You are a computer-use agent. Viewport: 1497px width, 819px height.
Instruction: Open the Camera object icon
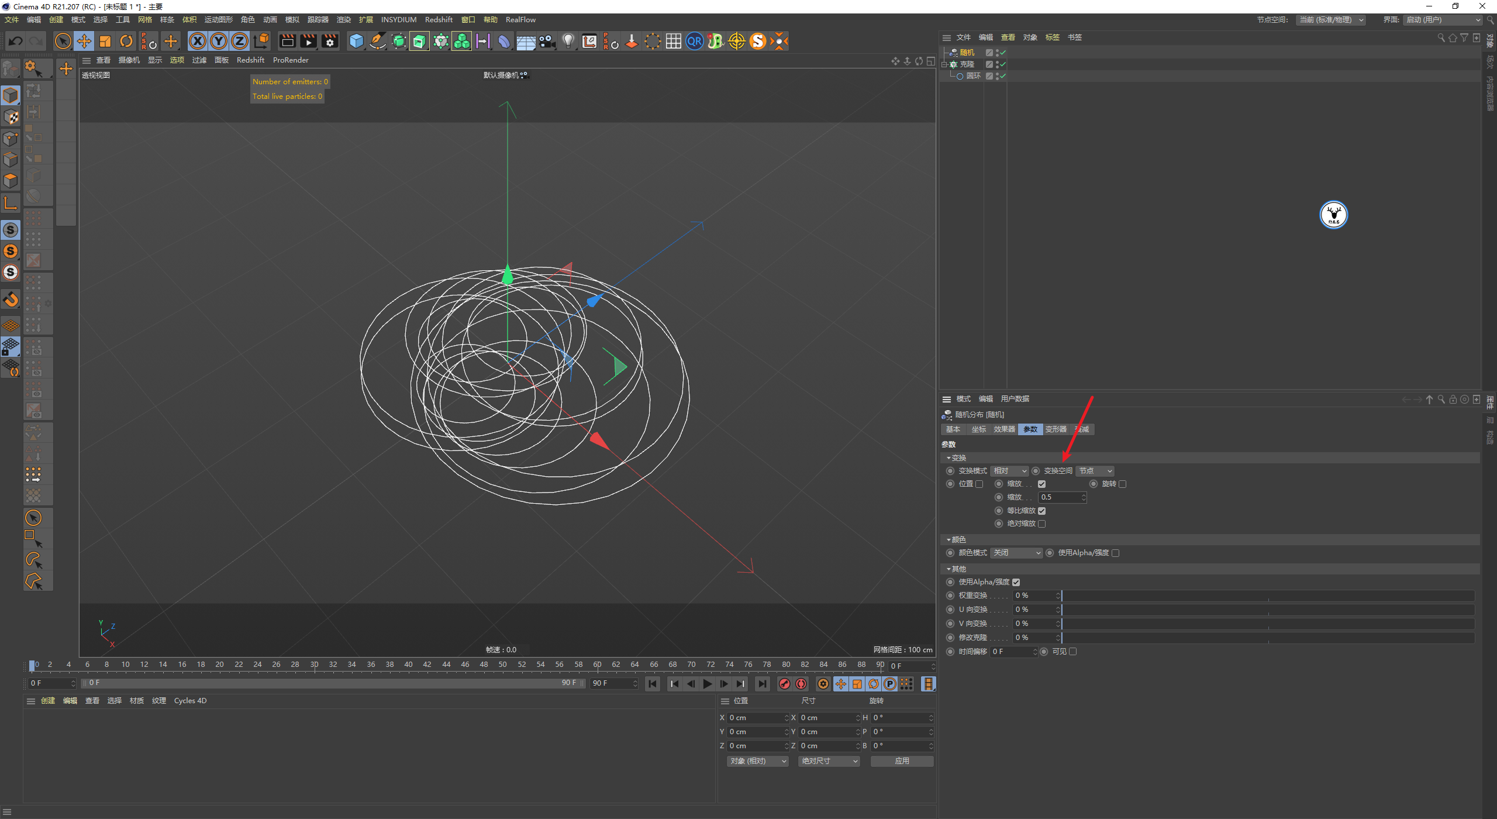[547, 41]
